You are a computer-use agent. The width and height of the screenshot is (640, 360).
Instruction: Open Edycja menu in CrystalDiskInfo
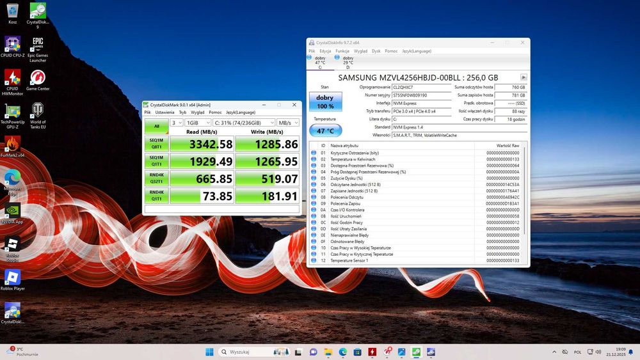(325, 51)
